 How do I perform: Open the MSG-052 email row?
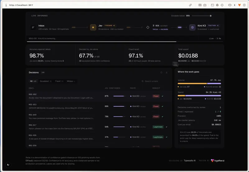[x=99, y=96]
